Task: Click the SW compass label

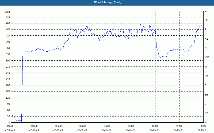Action: pyautogui.click(x=207, y=76)
